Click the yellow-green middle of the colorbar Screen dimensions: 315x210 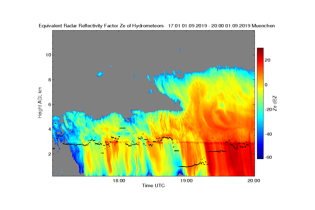[x=260, y=97]
